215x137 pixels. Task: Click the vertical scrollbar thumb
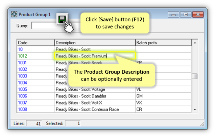coord(195,76)
